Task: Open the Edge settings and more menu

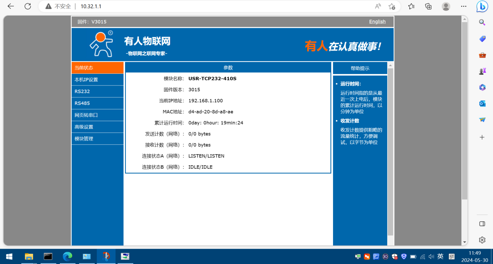Action: coord(463,6)
